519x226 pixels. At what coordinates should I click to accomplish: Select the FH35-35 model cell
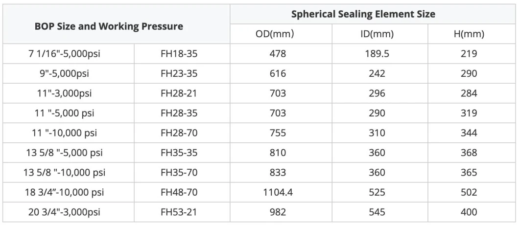tap(179, 153)
